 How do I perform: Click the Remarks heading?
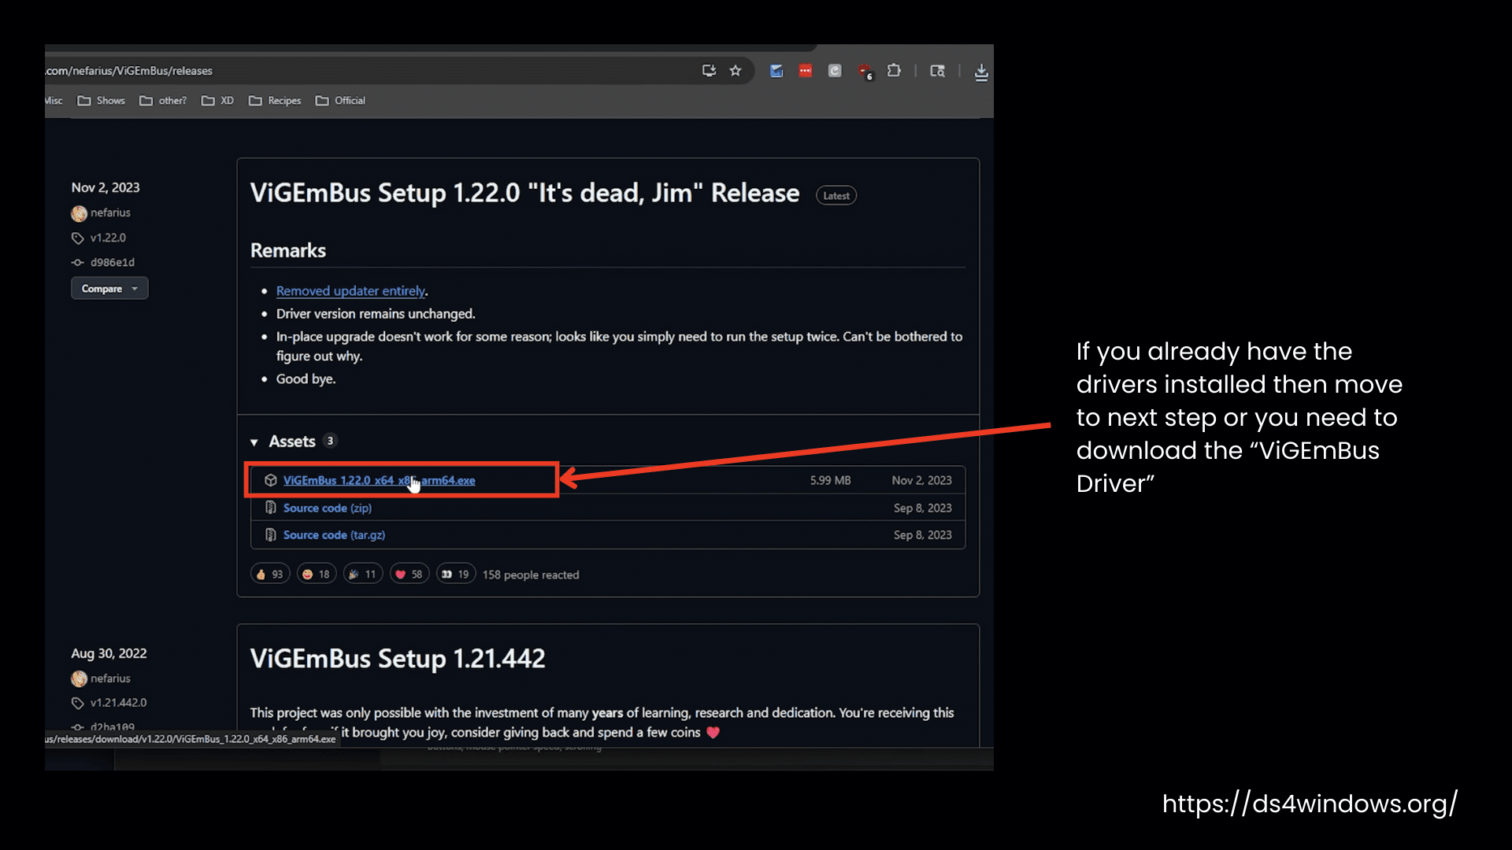tap(288, 250)
